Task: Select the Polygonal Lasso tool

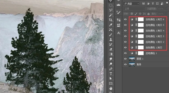Action: click(x=111, y=10)
